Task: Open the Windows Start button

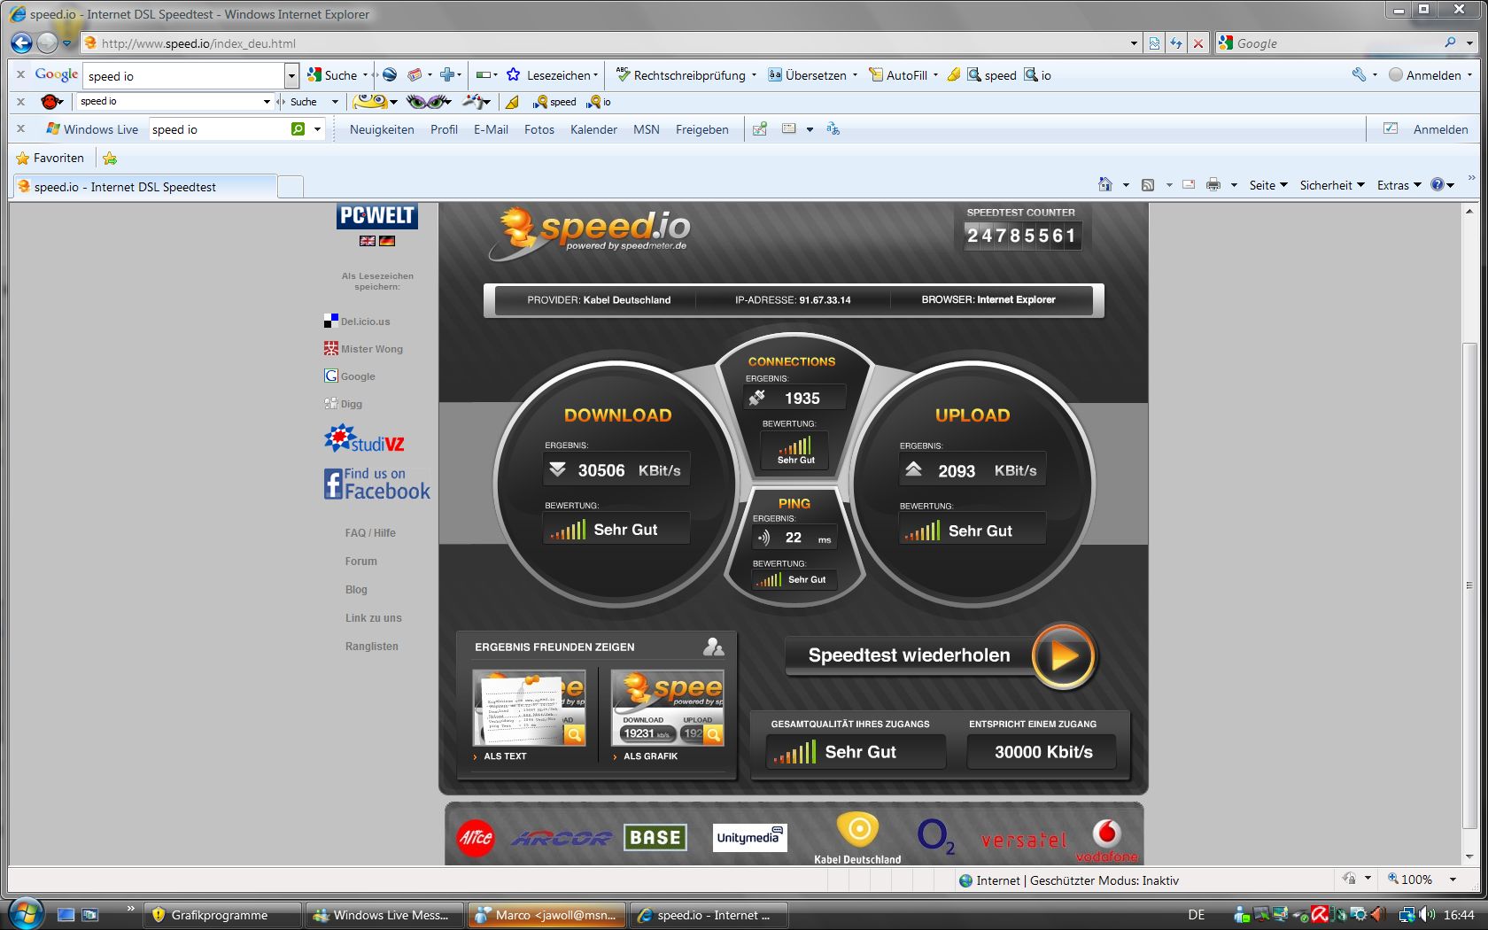Action: pyautogui.click(x=26, y=912)
